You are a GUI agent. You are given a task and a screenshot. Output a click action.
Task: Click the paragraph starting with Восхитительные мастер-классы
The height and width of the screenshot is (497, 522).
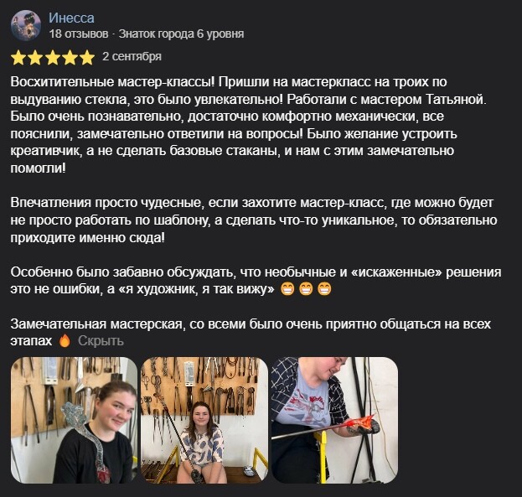tap(248, 125)
